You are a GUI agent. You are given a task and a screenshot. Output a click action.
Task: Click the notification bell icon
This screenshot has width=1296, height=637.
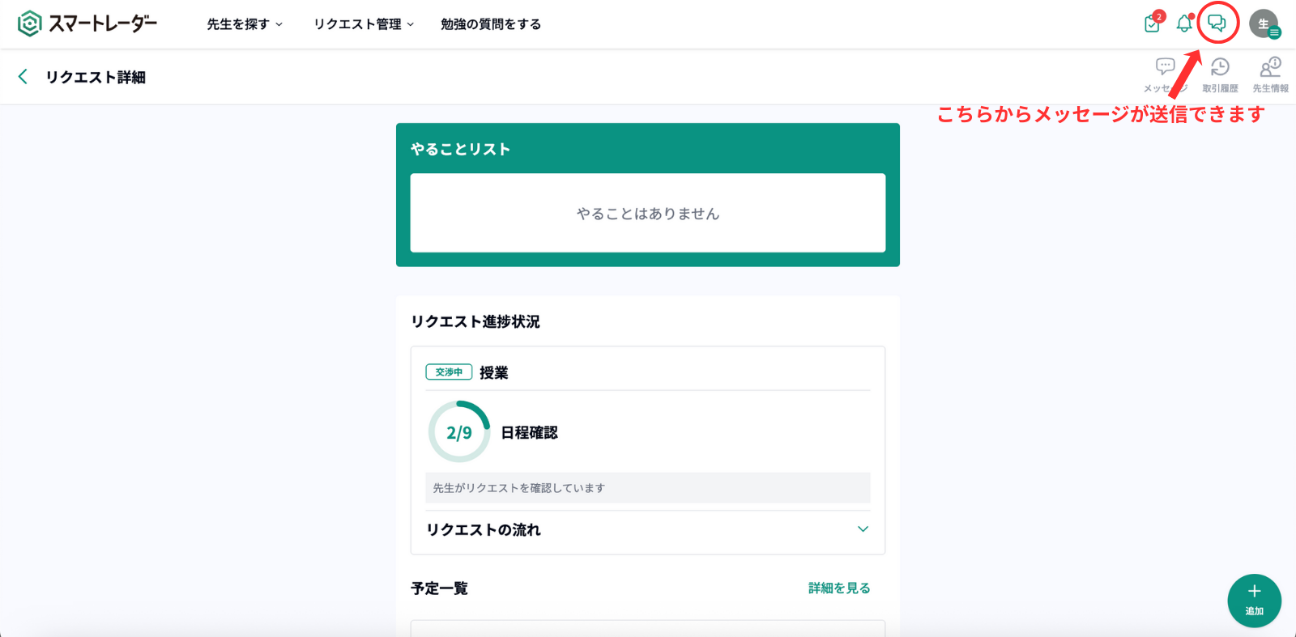coord(1184,23)
